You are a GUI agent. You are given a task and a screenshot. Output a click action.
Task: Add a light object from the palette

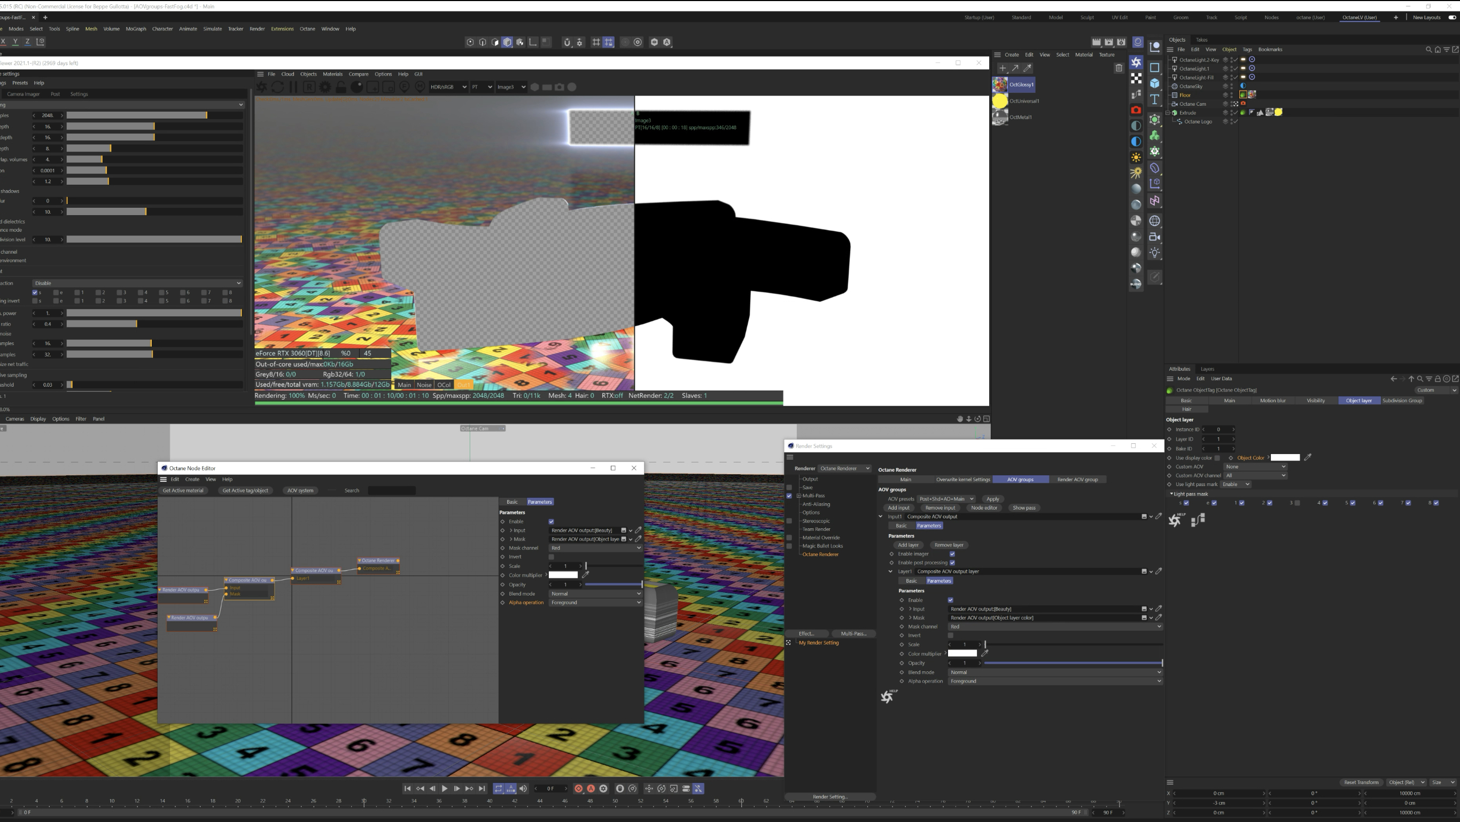[1154, 253]
